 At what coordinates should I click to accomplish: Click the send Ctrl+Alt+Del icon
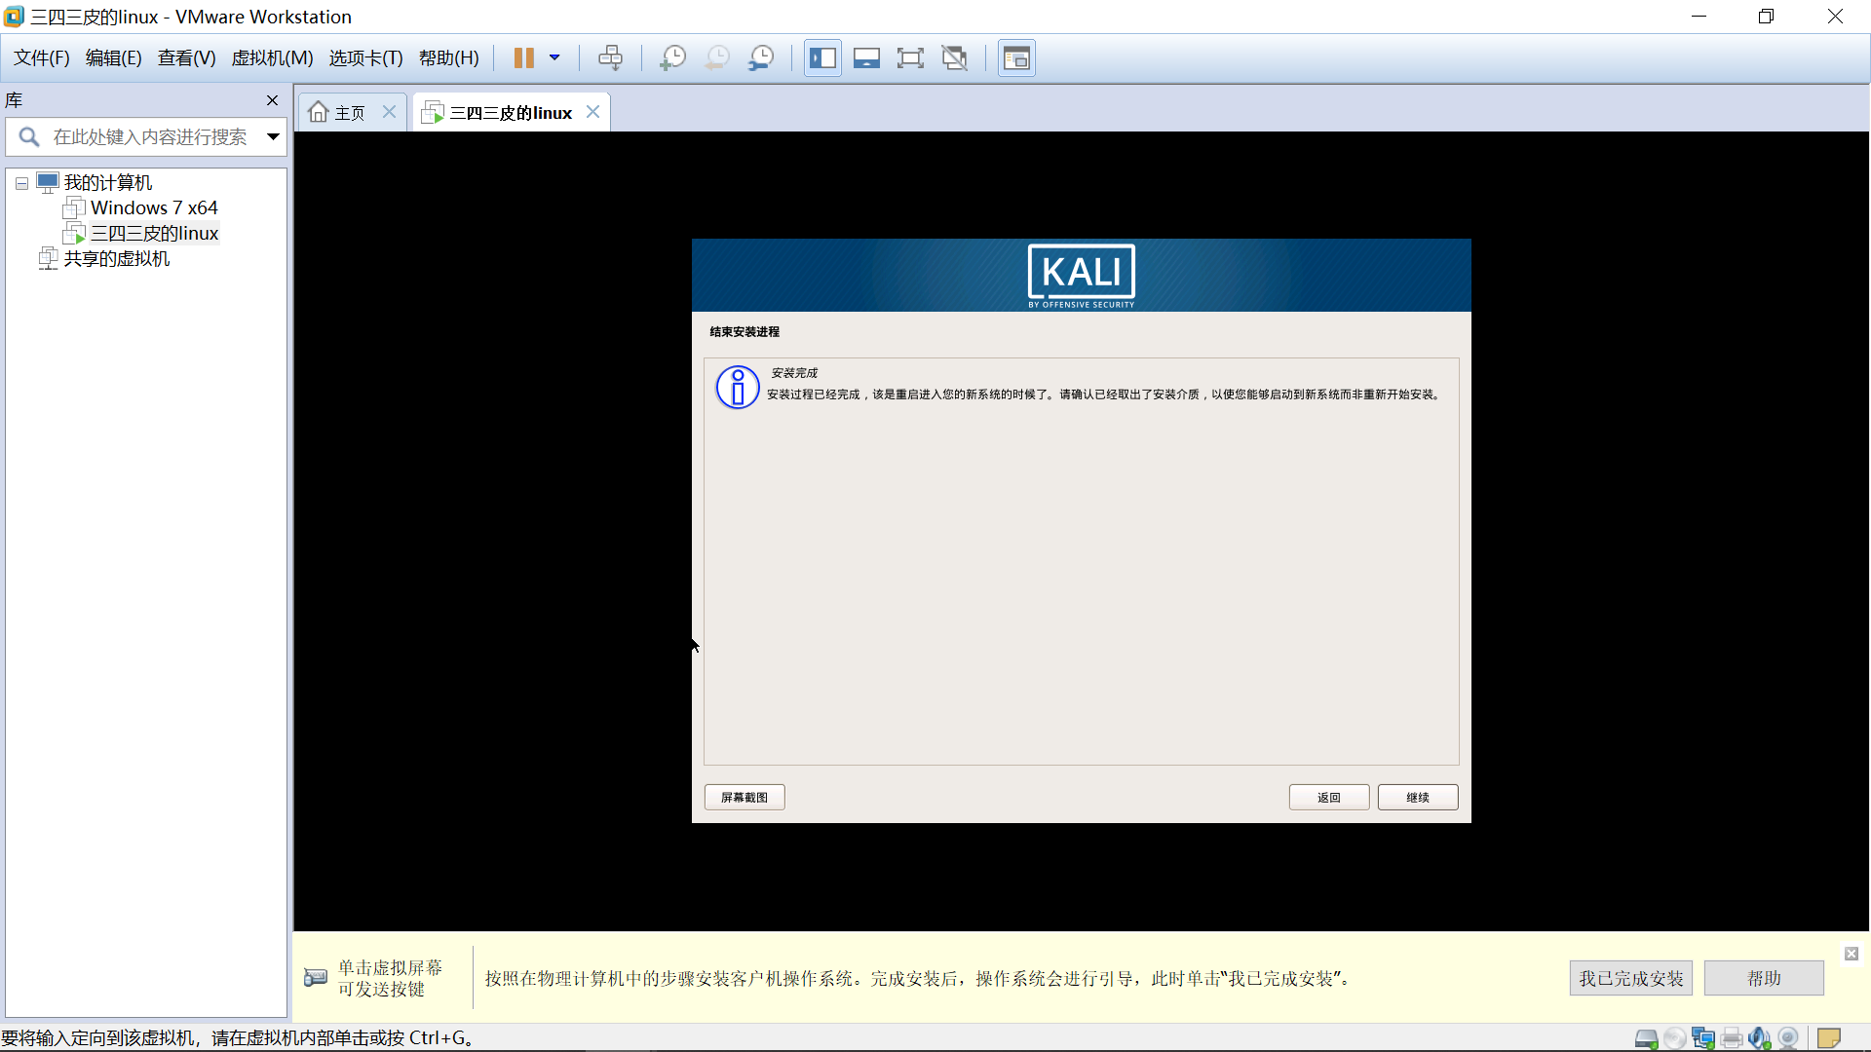coord(610,58)
